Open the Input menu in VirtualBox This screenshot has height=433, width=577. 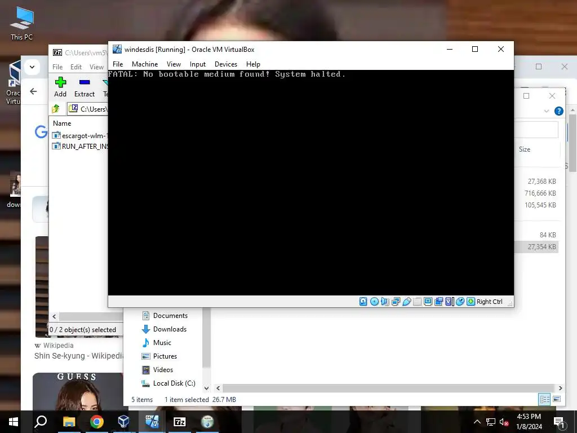(x=198, y=64)
